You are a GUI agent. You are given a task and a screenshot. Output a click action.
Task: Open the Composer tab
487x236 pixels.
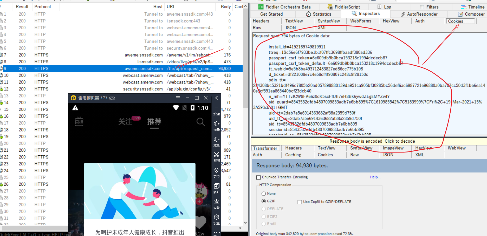point(471,14)
